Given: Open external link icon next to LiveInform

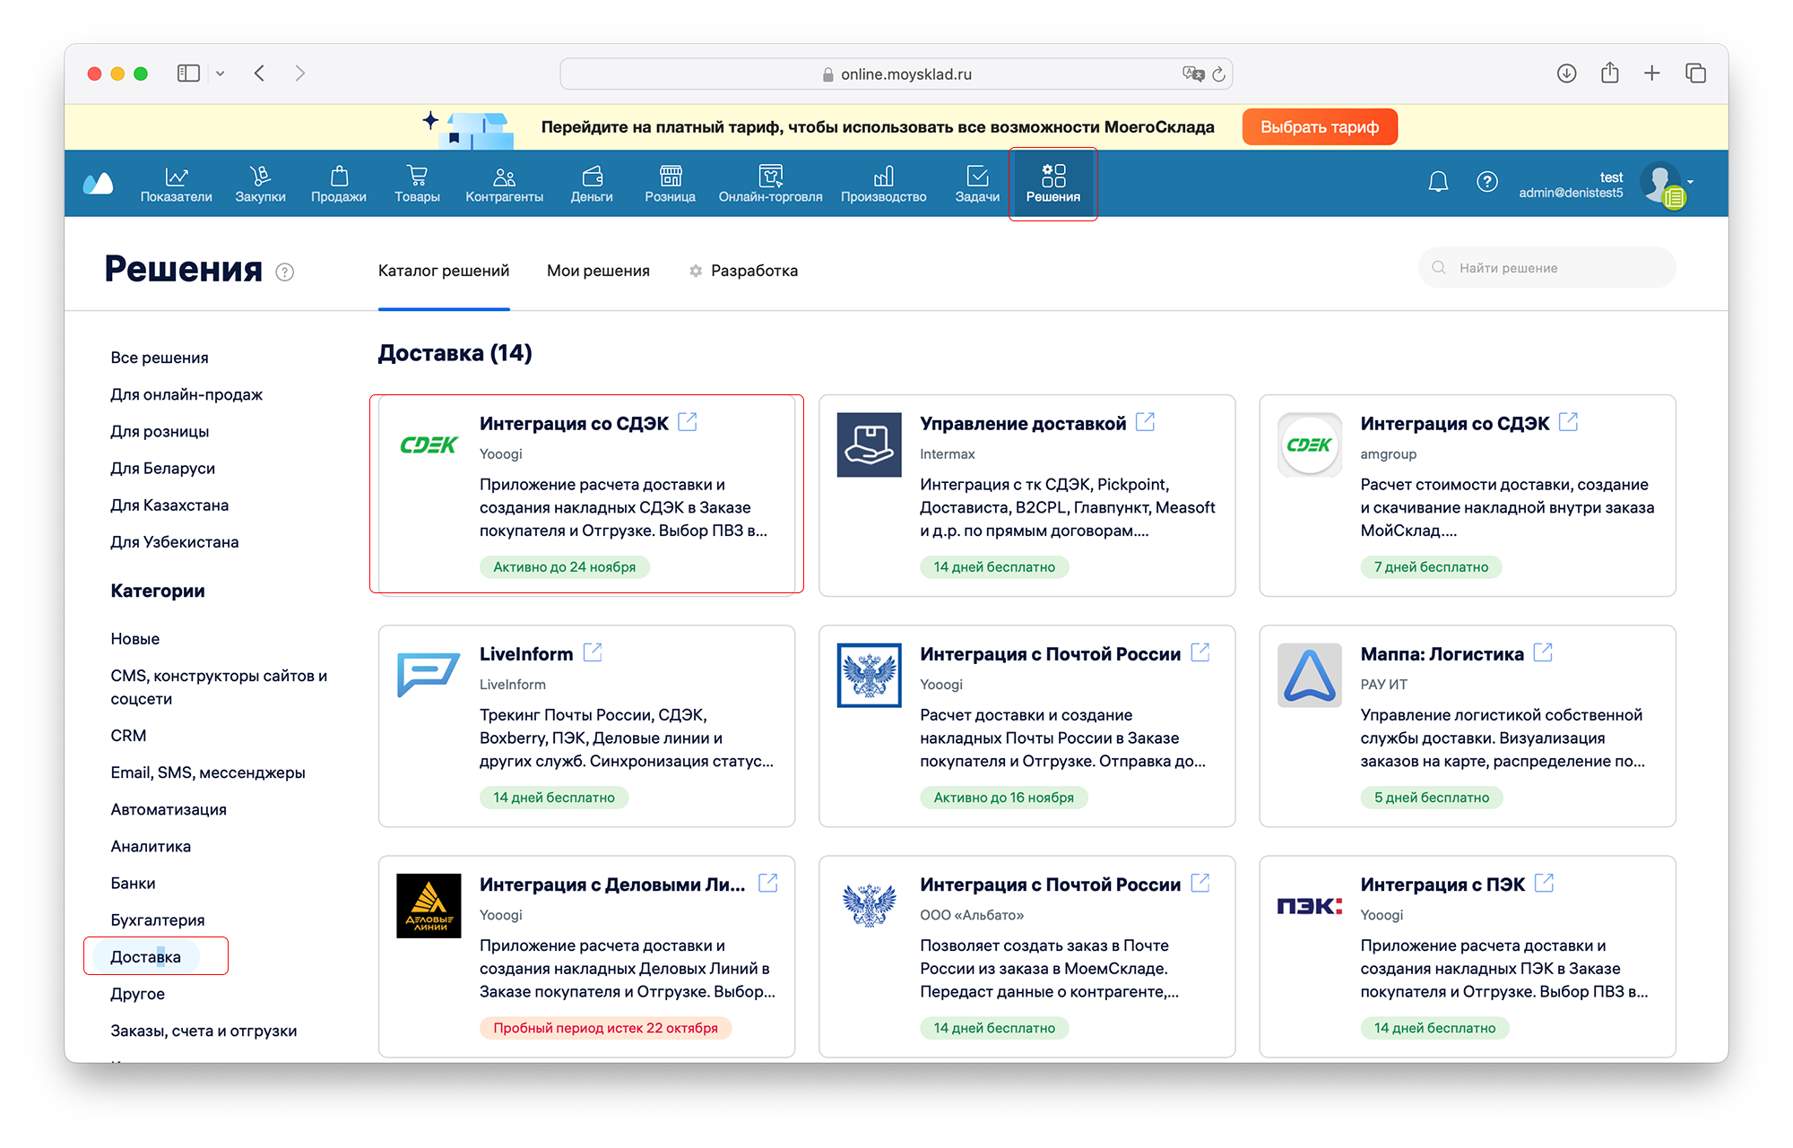Looking at the screenshot, I should (593, 652).
